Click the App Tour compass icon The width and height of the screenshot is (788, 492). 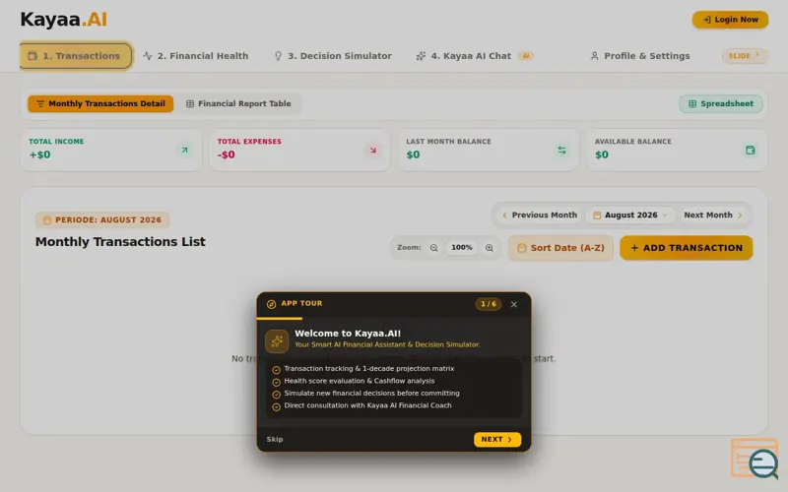[272, 304]
